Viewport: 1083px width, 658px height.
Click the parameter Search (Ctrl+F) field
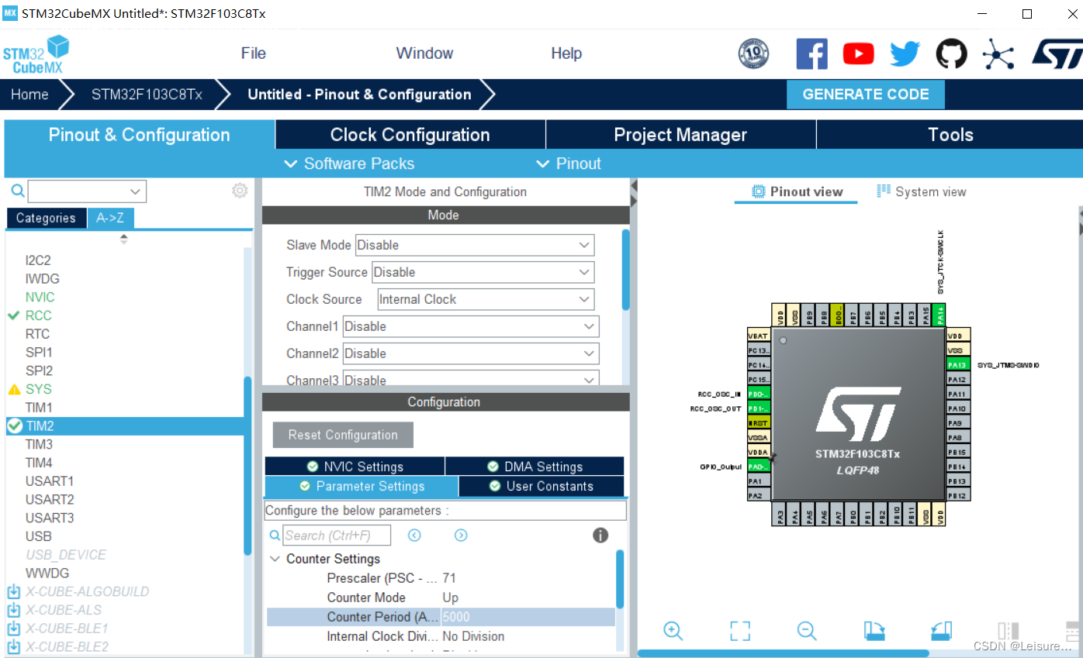337,536
